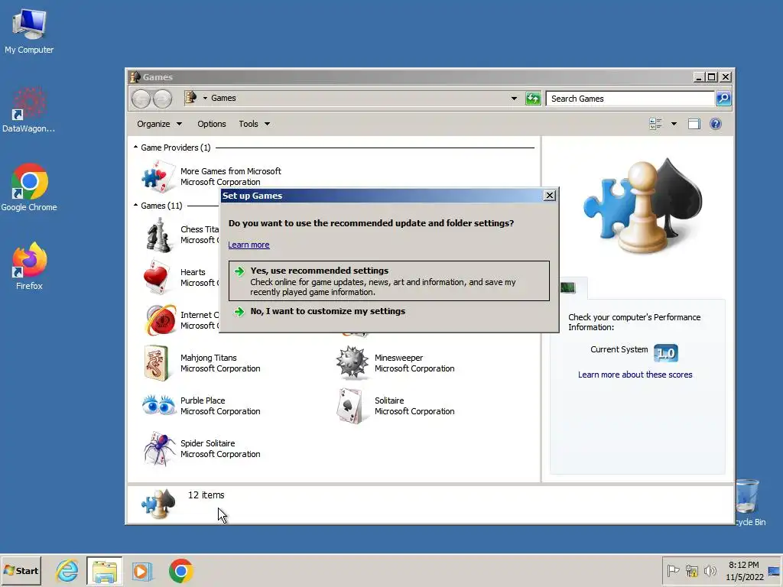This screenshot has height=587, width=783.
Task: Collapse the Game Providers group
Action: click(x=136, y=148)
